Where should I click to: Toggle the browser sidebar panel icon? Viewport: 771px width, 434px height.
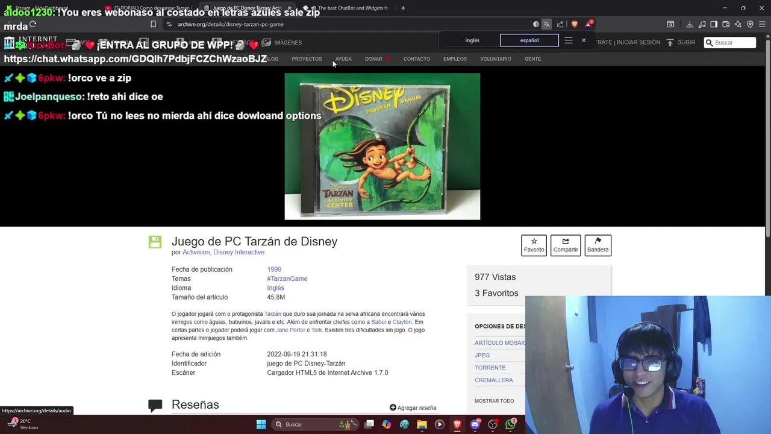pos(714,24)
